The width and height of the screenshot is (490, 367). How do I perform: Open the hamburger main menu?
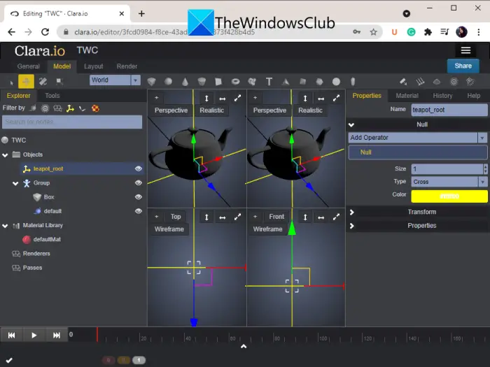465,50
